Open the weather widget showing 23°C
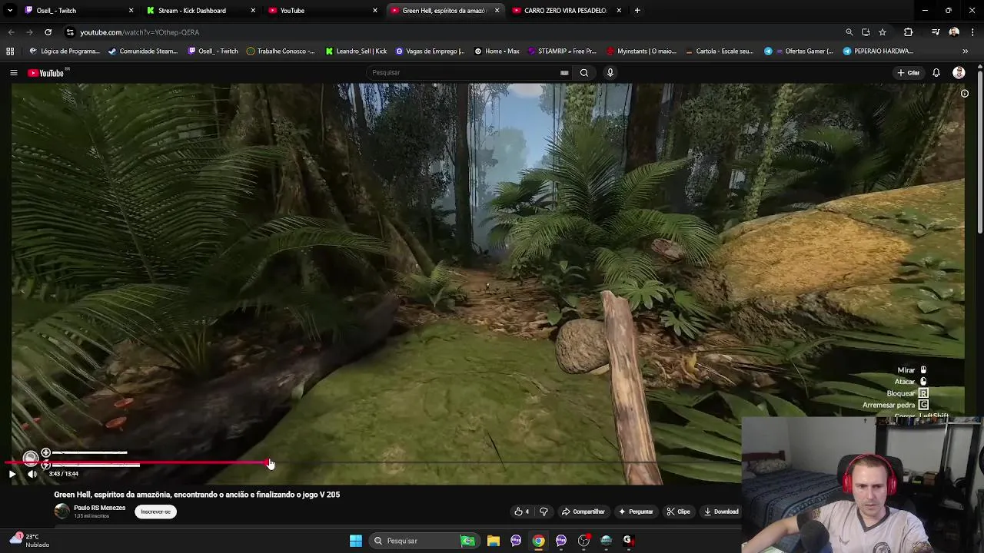 (x=28, y=541)
